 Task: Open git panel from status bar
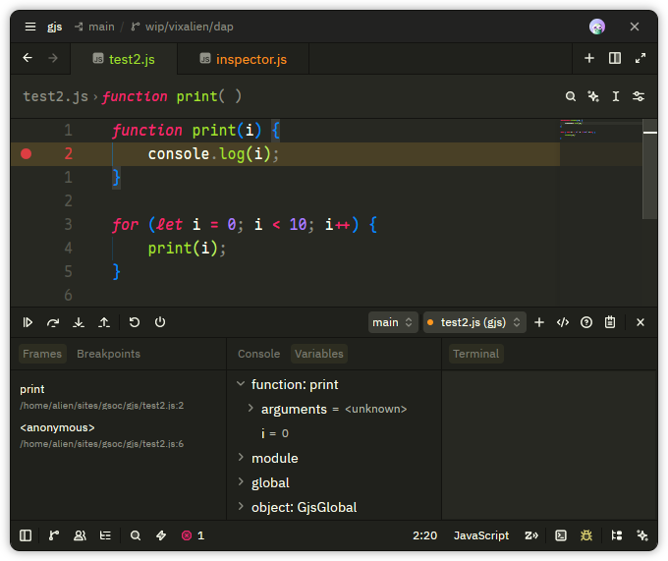click(54, 535)
